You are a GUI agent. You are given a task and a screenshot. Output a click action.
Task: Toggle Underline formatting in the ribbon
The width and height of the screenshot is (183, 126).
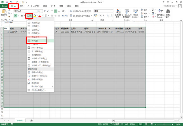point(22,15)
